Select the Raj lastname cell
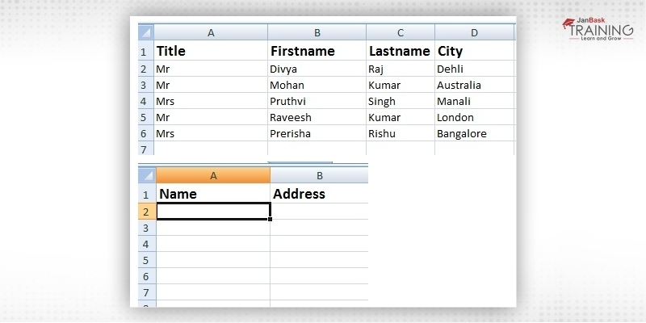This screenshot has height=323, width=646. 401,69
